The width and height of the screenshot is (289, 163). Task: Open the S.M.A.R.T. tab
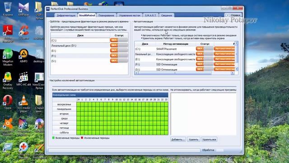[x=150, y=15]
